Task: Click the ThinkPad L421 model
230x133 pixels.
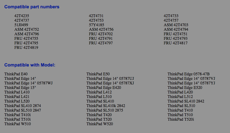Action: 17,97
